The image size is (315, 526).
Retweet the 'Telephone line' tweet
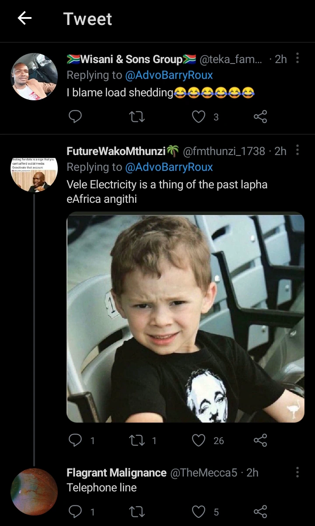coord(137,512)
